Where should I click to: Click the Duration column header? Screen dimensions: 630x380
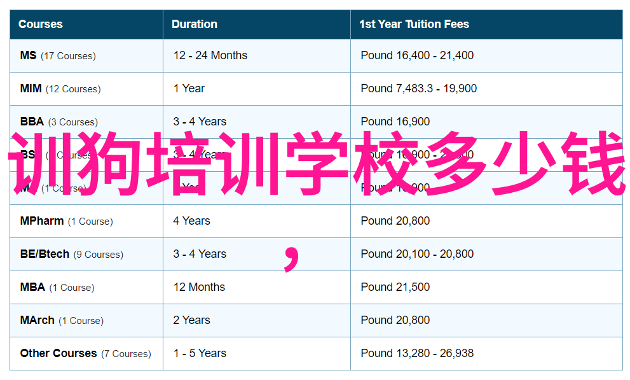195,24
